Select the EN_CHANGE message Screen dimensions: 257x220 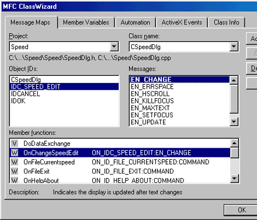tap(179, 79)
